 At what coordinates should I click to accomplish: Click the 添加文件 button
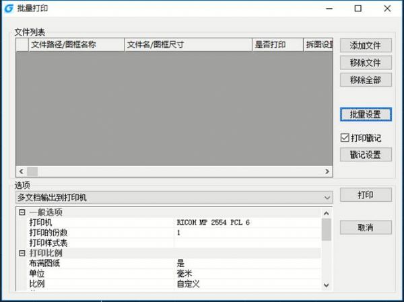pyautogui.click(x=366, y=46)
